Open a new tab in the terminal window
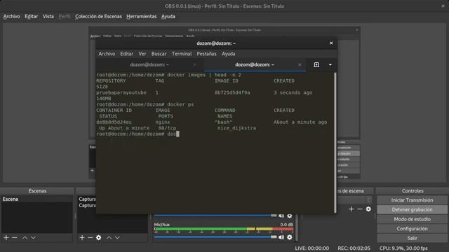This screenshot has width=449, height=252. pyautogui.click(x=316, y=65)
